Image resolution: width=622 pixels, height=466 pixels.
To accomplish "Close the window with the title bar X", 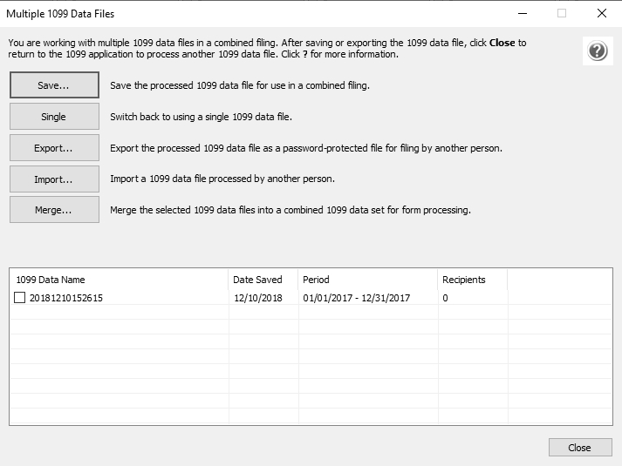I will coord(601,13).
